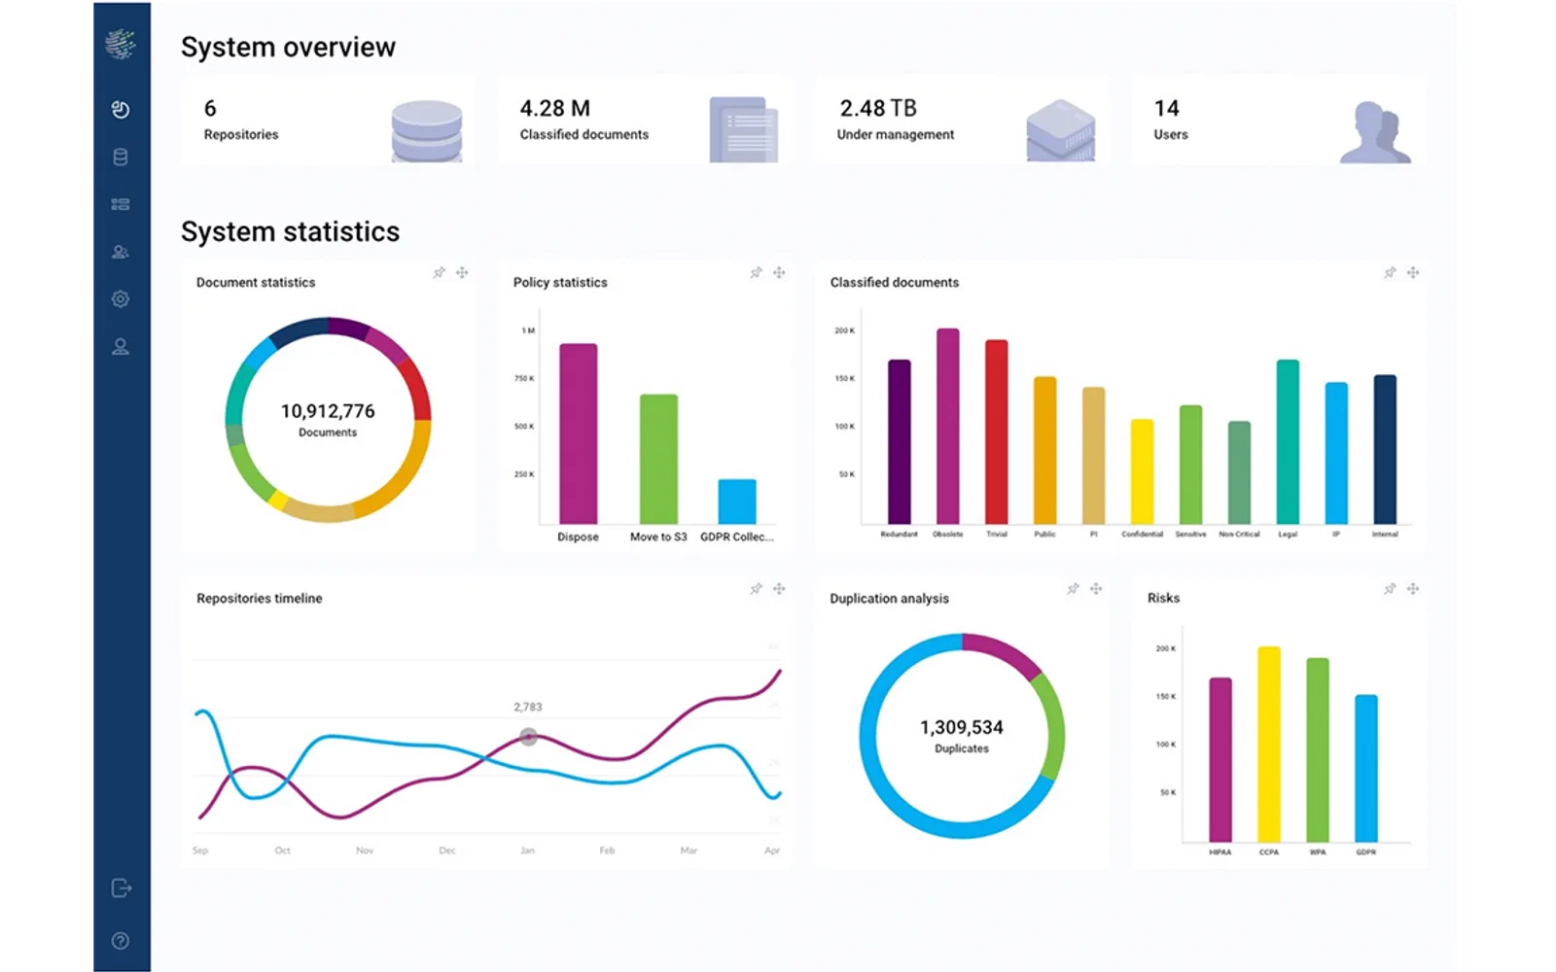Click move icon on Duplication analysis
The image size is (1556, 972).
pyautogui.click(x=1096, y=589)
